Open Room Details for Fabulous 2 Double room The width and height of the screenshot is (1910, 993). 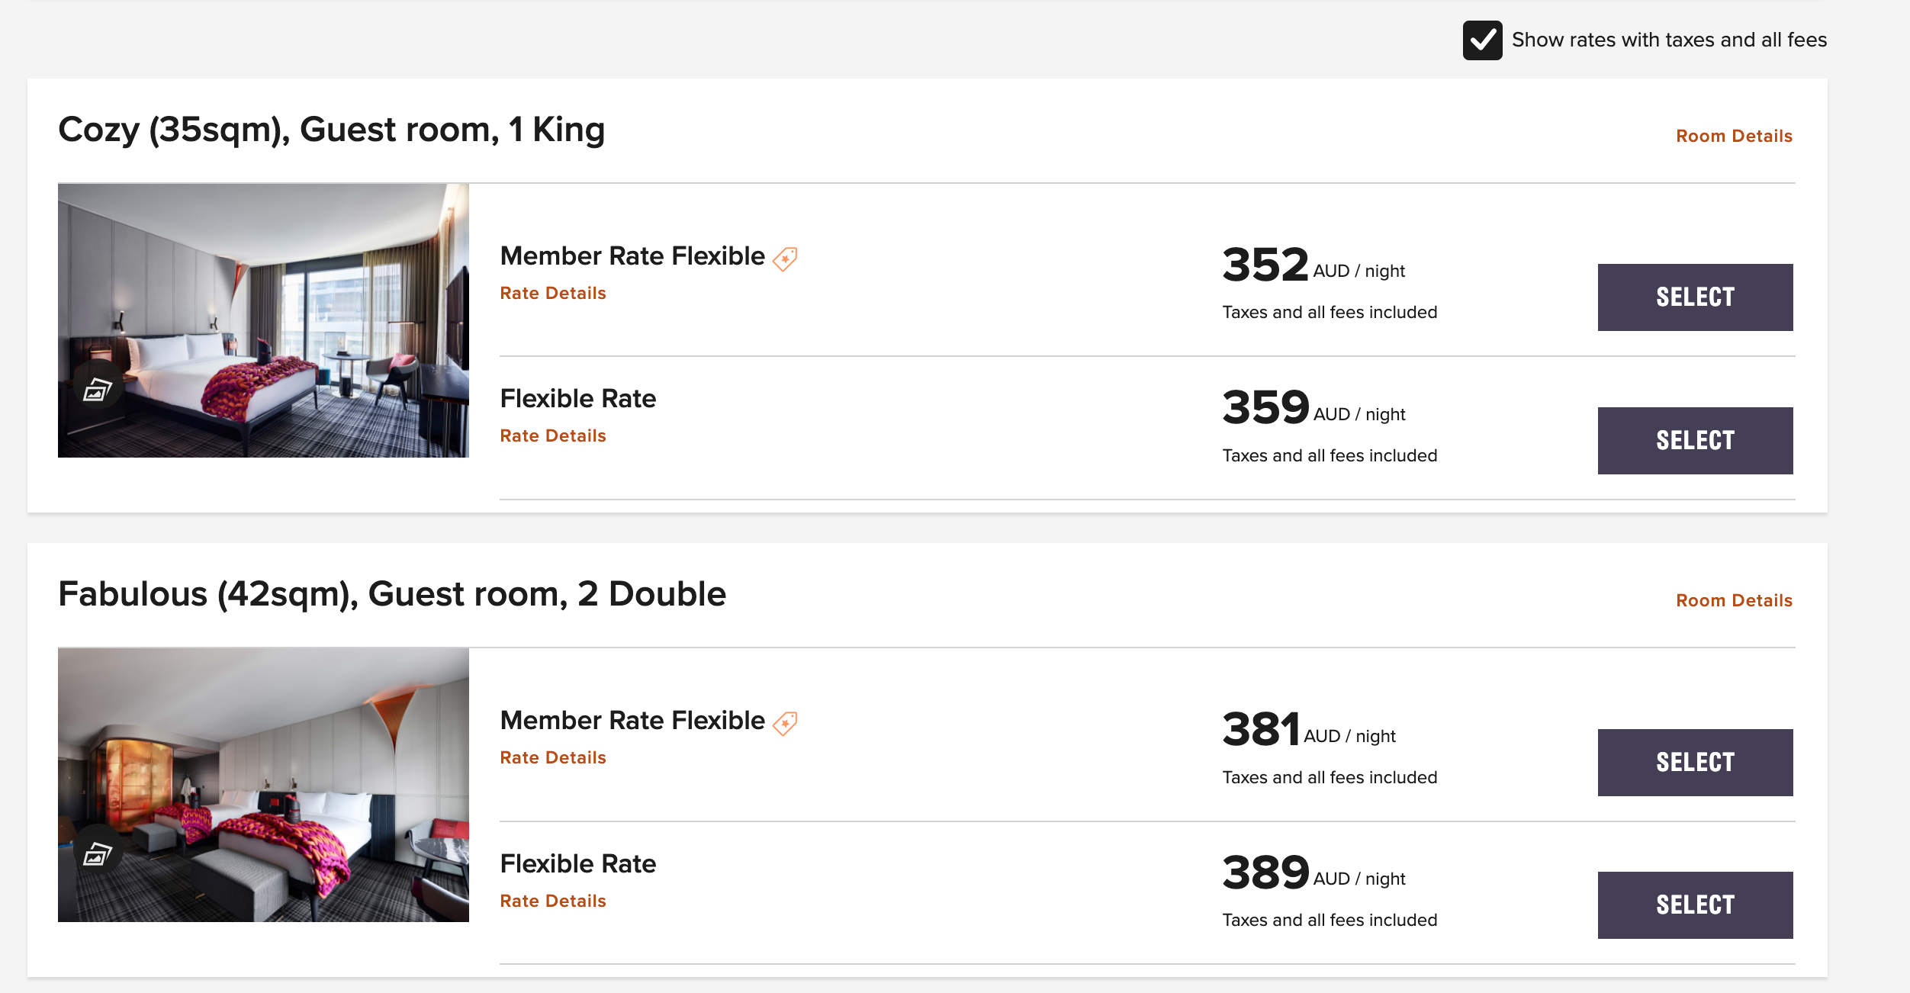pyautogui.click(x=1734, y=601)
